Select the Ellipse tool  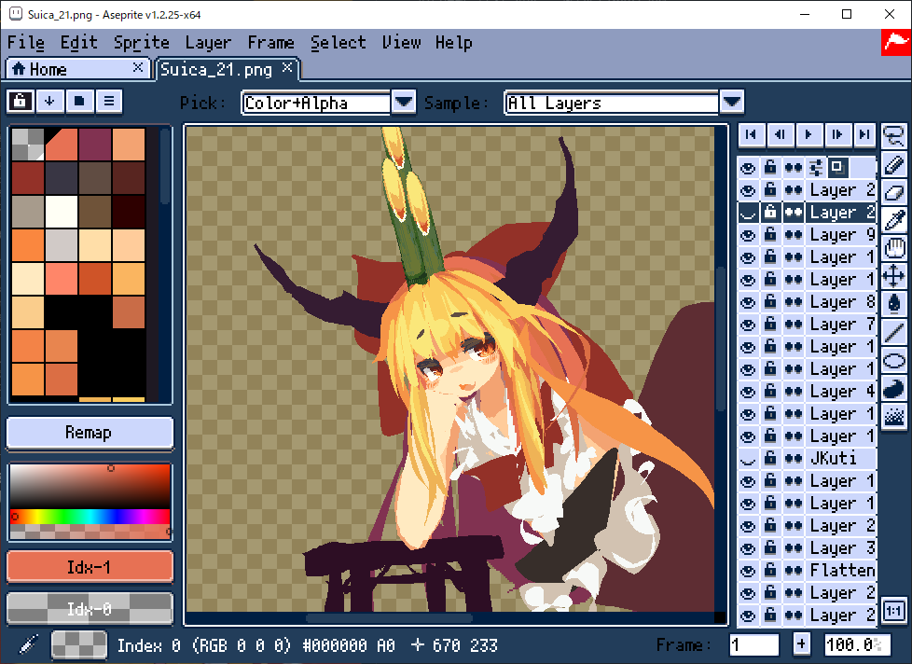click(894, 361)
